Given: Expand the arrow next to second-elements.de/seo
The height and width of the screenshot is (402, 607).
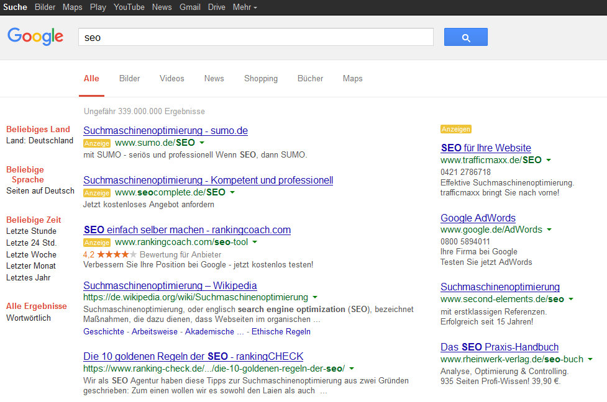Looking at the screenshot, I should 570,299.
